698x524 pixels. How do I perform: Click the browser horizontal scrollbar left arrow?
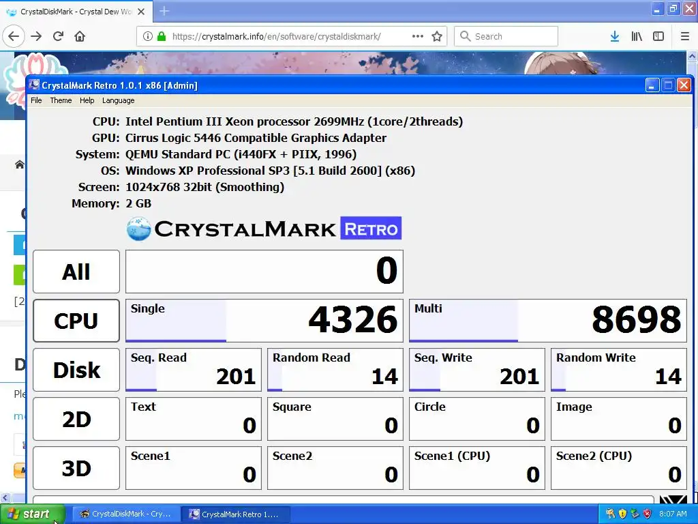tap(5, 497)
